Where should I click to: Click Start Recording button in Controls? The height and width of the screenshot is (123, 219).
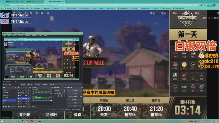74,93
